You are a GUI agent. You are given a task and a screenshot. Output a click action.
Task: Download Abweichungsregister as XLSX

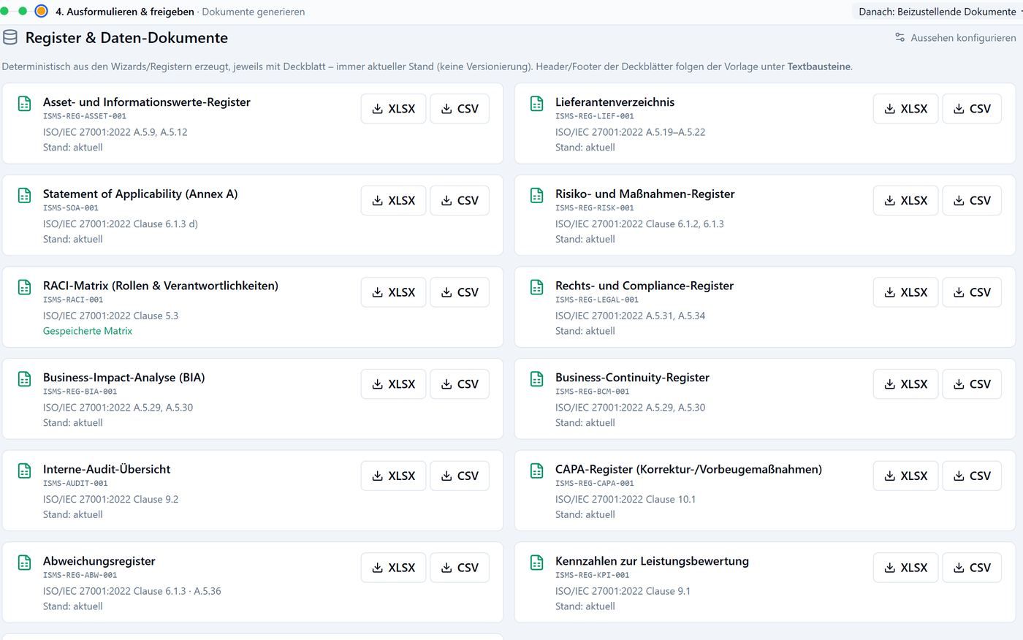click(x=393, y=568)
